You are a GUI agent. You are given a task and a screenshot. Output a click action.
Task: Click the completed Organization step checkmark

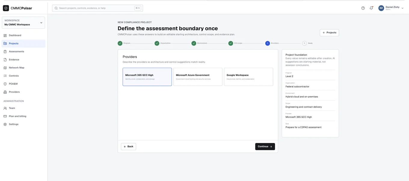157,43
